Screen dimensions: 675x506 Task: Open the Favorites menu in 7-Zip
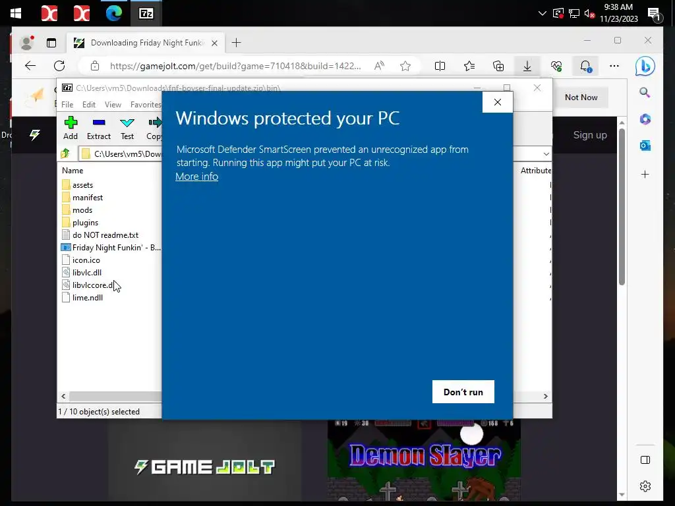146,105
